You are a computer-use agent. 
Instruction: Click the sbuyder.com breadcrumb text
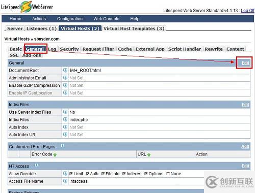click(x=47, y=39)
